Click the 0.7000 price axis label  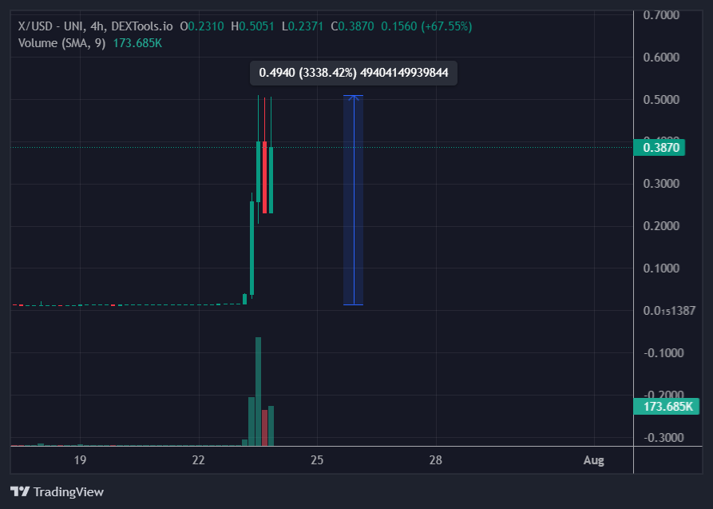[661, 15]
